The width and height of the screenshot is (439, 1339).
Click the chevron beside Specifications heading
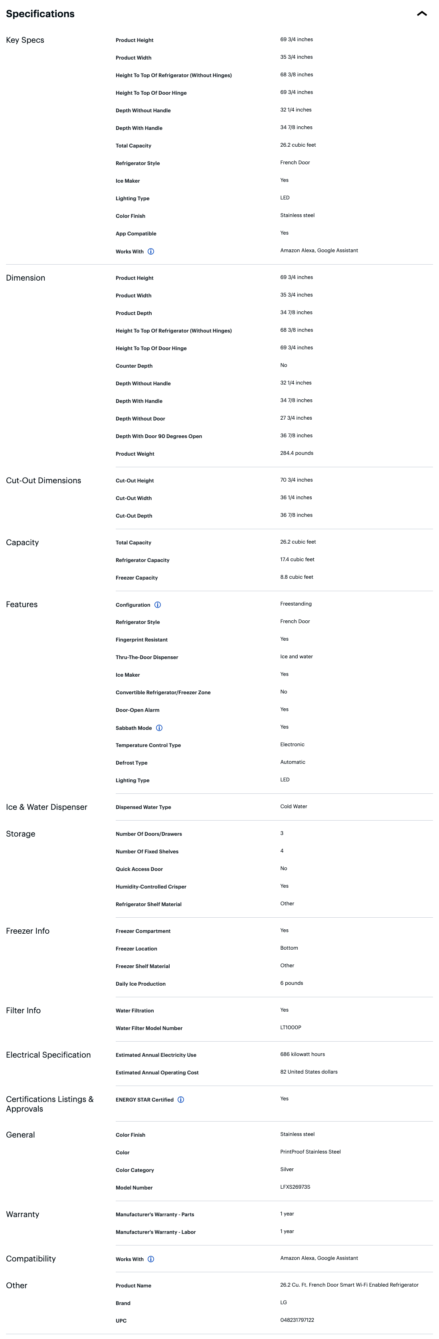coord(422,14)
